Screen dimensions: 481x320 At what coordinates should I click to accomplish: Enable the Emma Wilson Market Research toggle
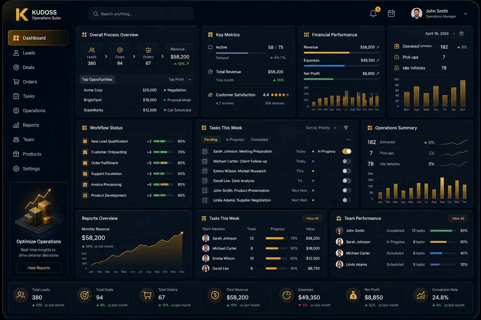click(x=347, y=171)
